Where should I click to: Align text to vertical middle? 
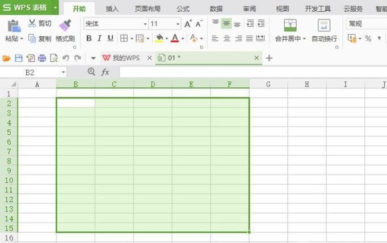tap(226, 23)
